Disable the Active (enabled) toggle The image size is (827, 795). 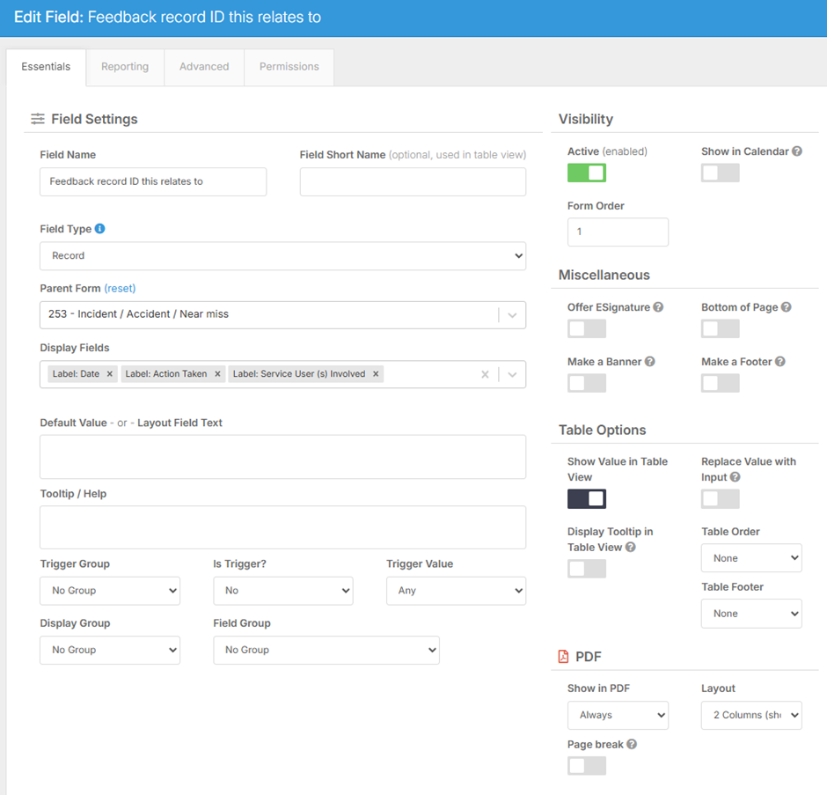pos(587,173)
